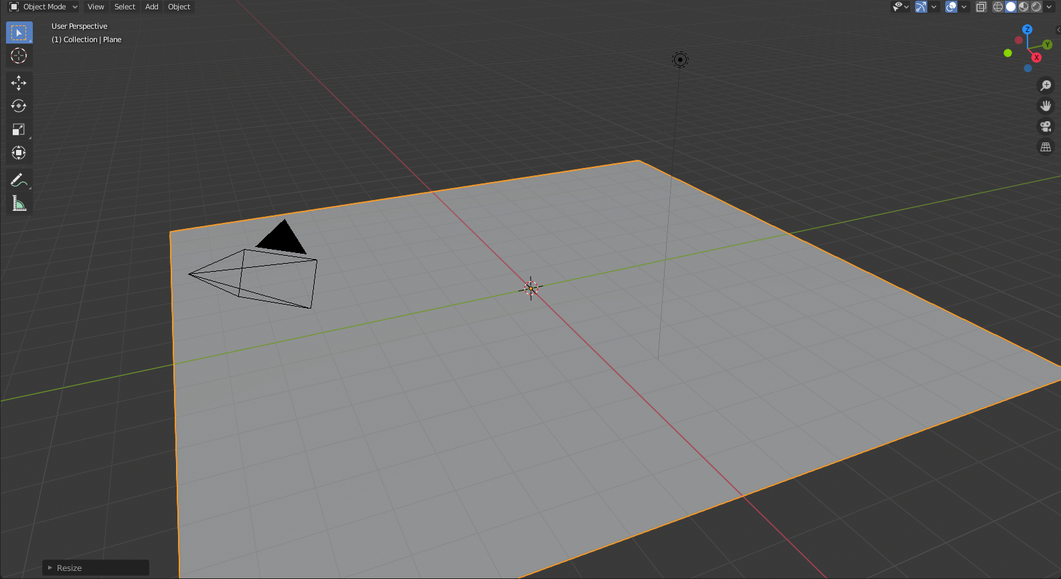The height and width of the screenshot is (579, 1061).
Task: Switch to Wireframe shading
Action: pyautogui.click(x=998, y=7)
